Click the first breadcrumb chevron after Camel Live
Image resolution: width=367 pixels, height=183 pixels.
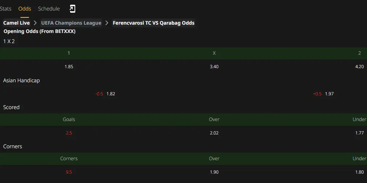pyautogui.click(x=35, y=23)
